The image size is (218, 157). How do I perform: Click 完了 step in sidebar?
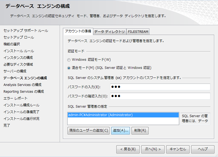tap(7, 125)
